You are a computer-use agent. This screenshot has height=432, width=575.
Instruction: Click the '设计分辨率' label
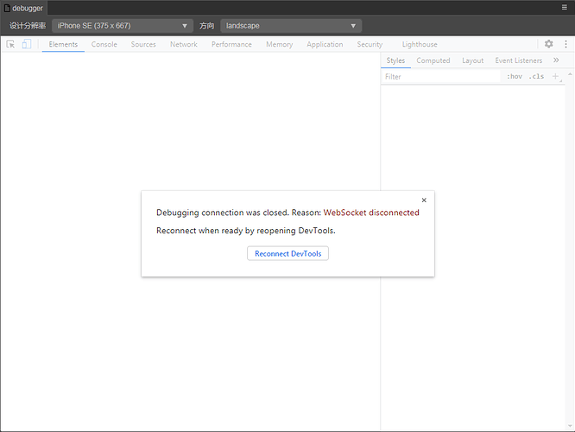[28, 26]
